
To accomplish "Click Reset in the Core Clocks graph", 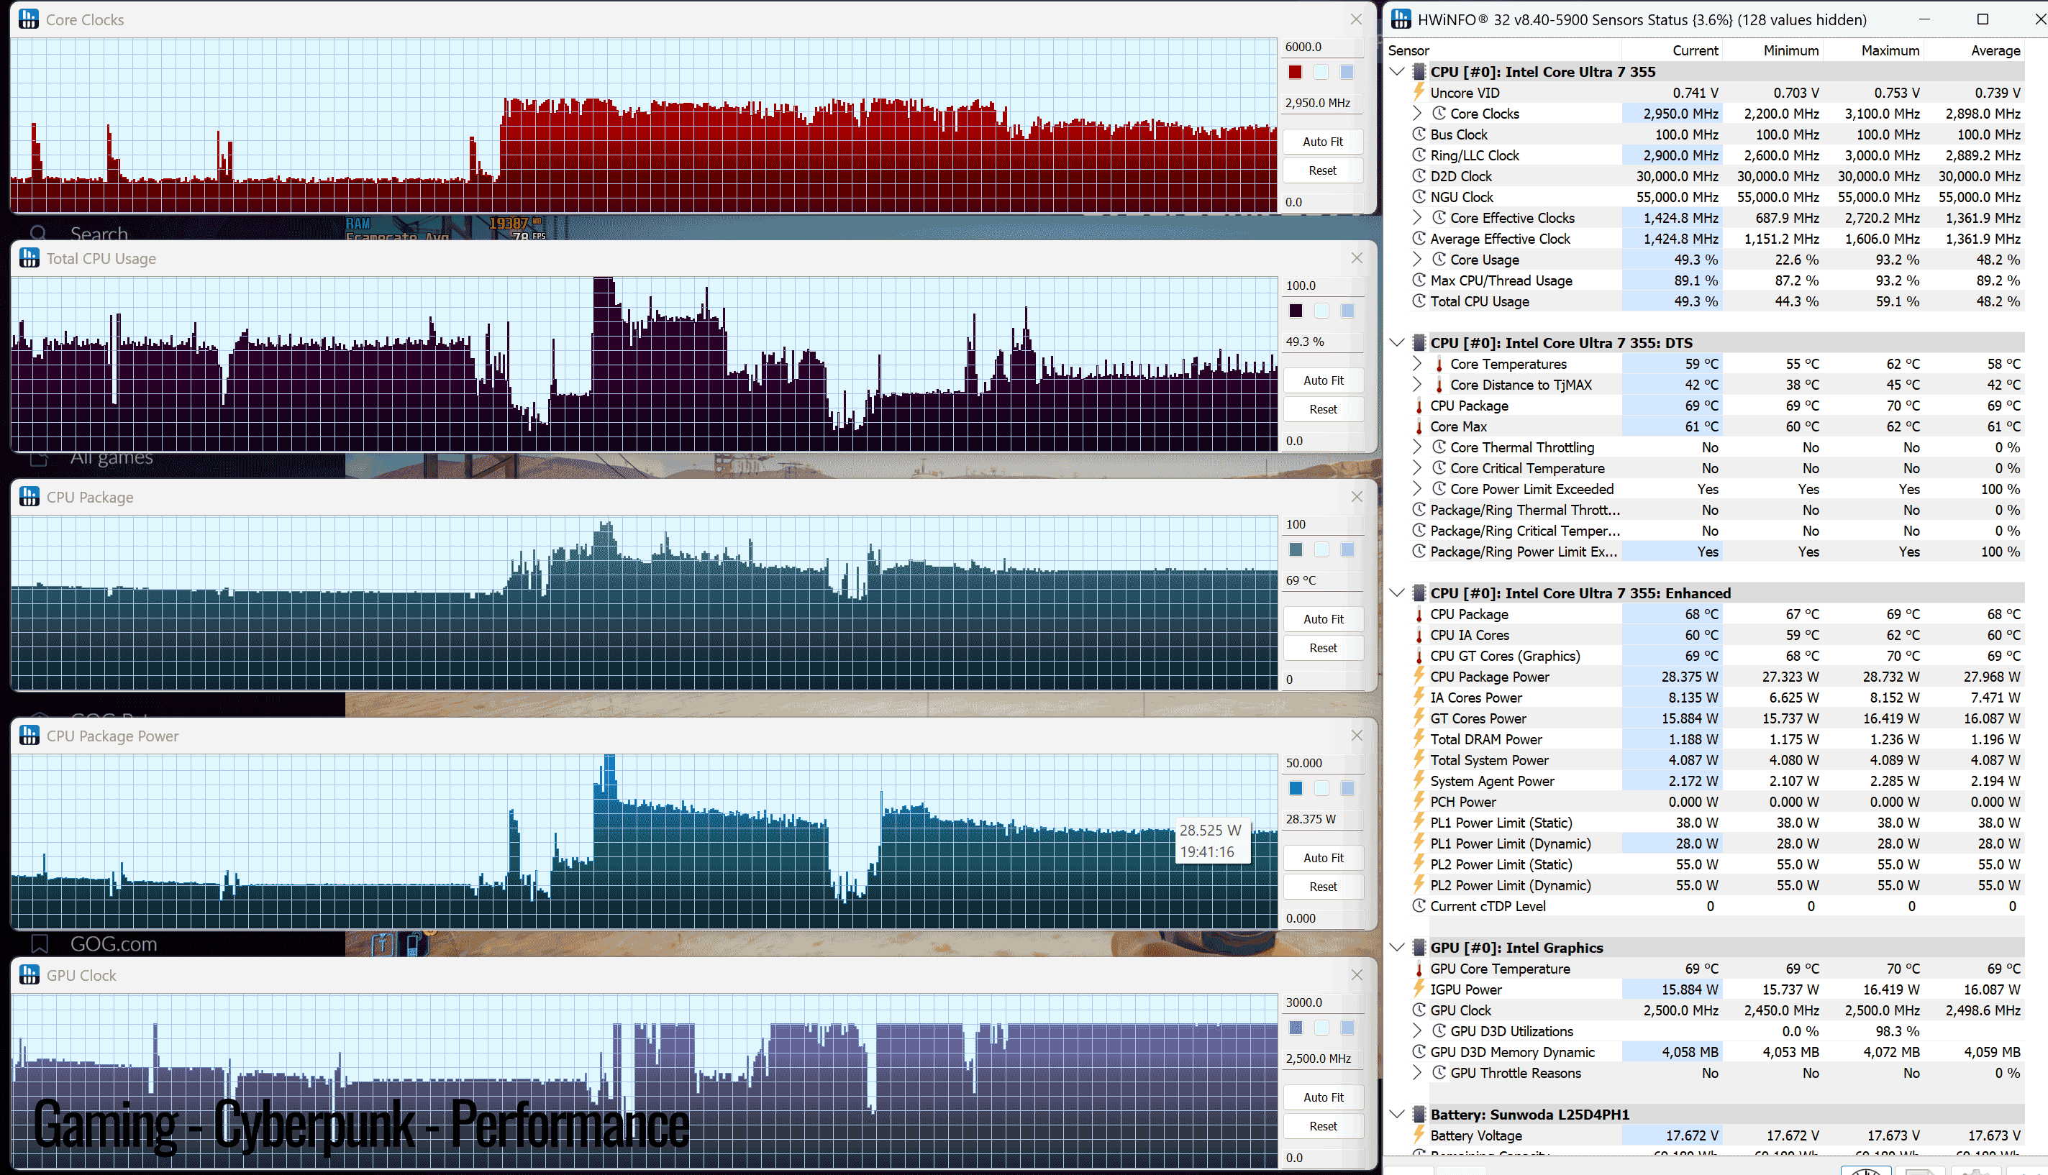I will click(1323, 170).
